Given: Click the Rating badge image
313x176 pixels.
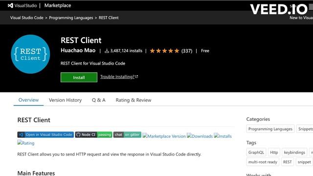Looking at the screenshot, I should pyautogui.click(x=26, y=143).
